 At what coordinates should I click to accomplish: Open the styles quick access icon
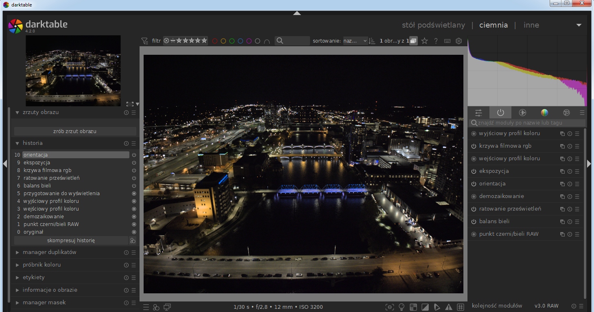pyautogui.click(x=156, y=307)
